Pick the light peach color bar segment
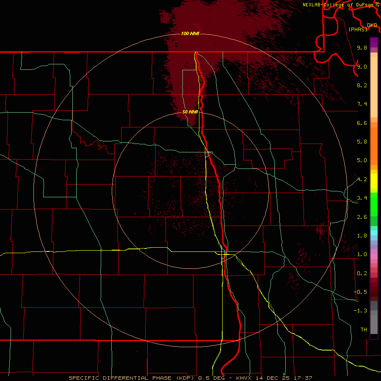This screenshot has height=381, width=381. pyautogui.click(x=374, y=87)
